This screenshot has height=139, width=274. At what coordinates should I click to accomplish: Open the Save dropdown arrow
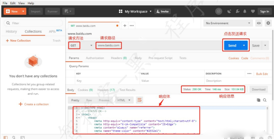coord(265,45)
